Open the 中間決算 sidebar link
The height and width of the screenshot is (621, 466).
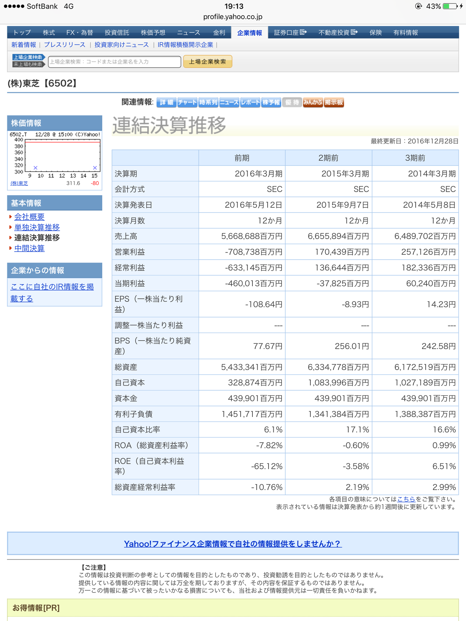coord(29,248)
